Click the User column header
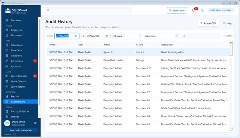This screenshot has height=138, width=240. [81, 45]
